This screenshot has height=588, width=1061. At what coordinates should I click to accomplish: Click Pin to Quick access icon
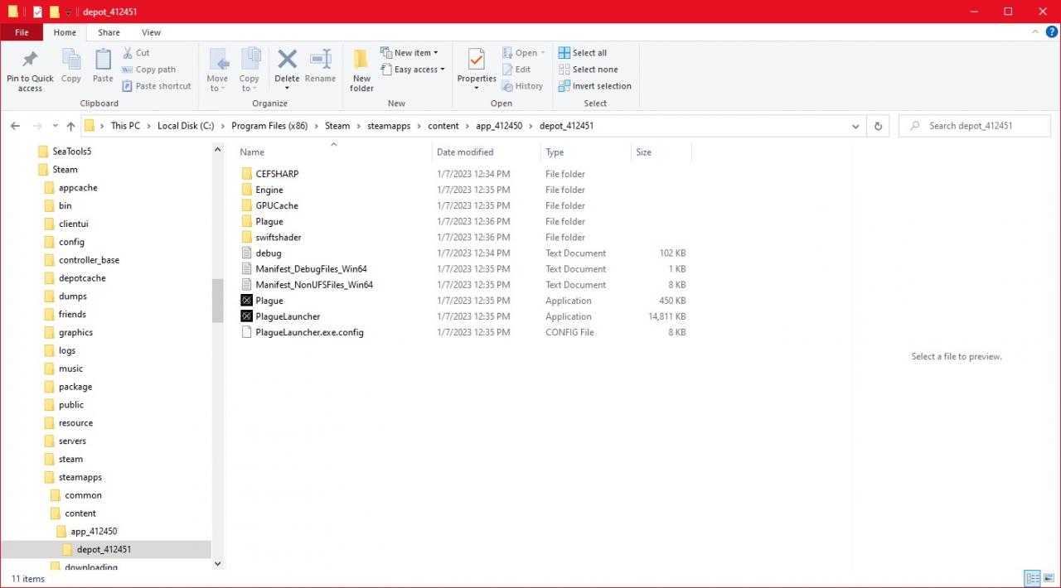pos(30,60)
